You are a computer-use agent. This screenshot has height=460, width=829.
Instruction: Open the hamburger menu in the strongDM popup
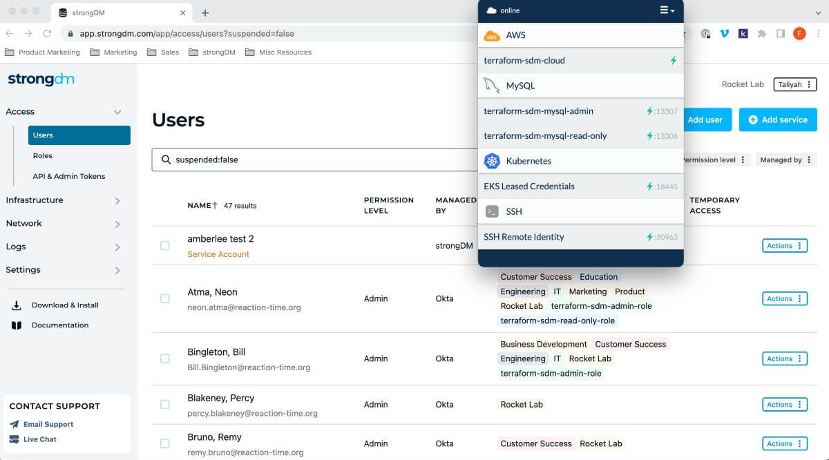pos(667,10)
